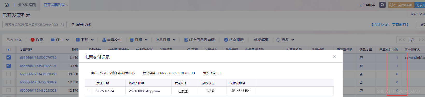Open invoice 66666661753509422701 link
Screen dimensions: 425x97
38,66
